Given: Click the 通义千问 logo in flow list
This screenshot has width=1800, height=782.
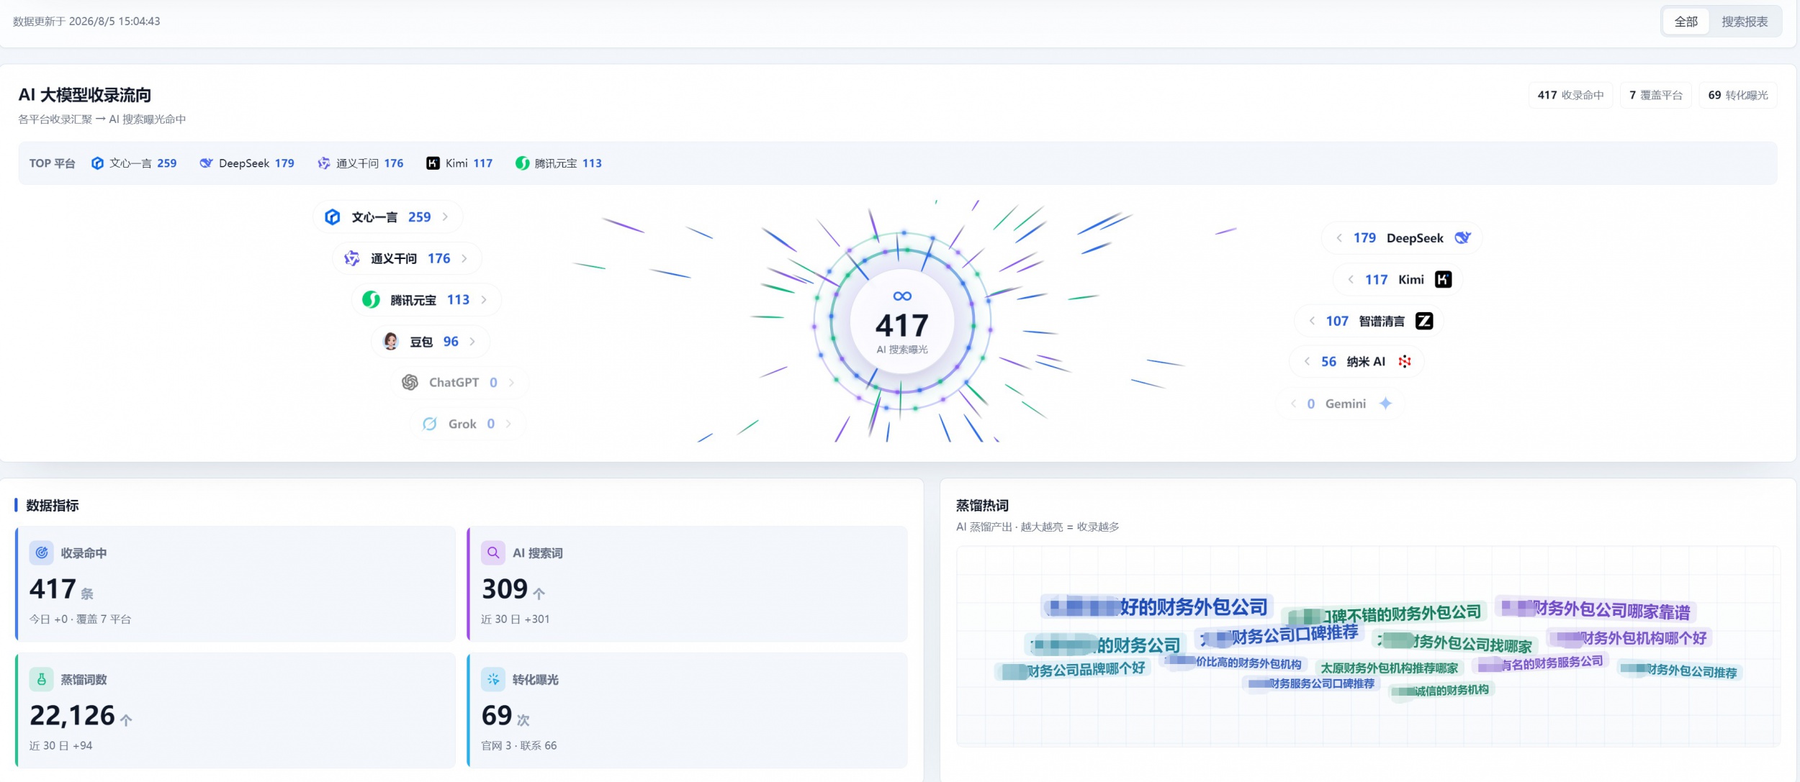Looking at the screenshot, I should (x=351, y=258).
